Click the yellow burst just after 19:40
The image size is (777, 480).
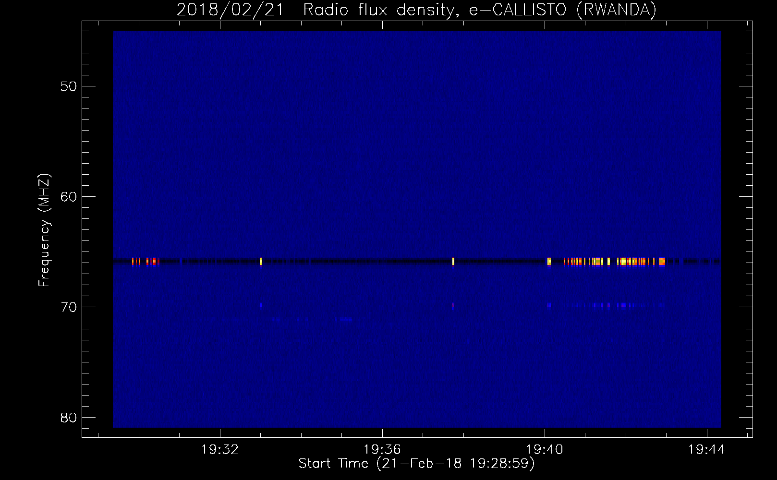549,262
